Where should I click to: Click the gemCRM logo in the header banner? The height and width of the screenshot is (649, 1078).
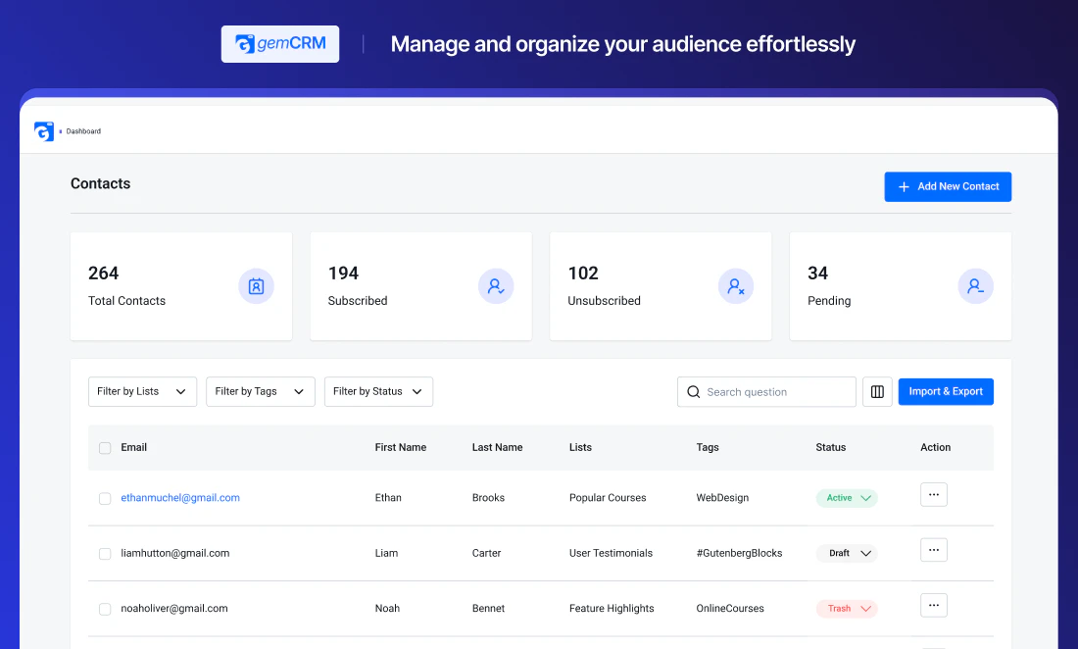pyautogui.click(x=280, y=44)
